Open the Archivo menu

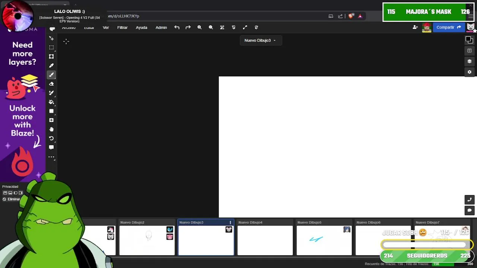[69, 28]
